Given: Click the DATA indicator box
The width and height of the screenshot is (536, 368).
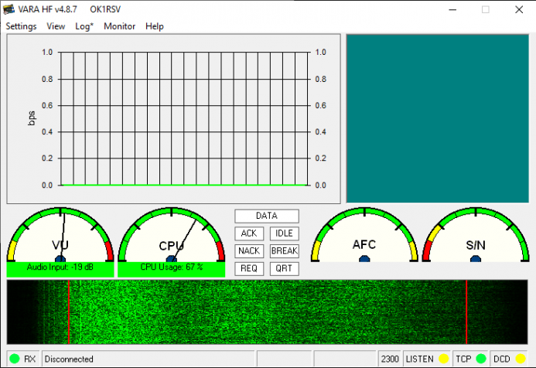Looking at the screenshot, I should pos(267,216).
